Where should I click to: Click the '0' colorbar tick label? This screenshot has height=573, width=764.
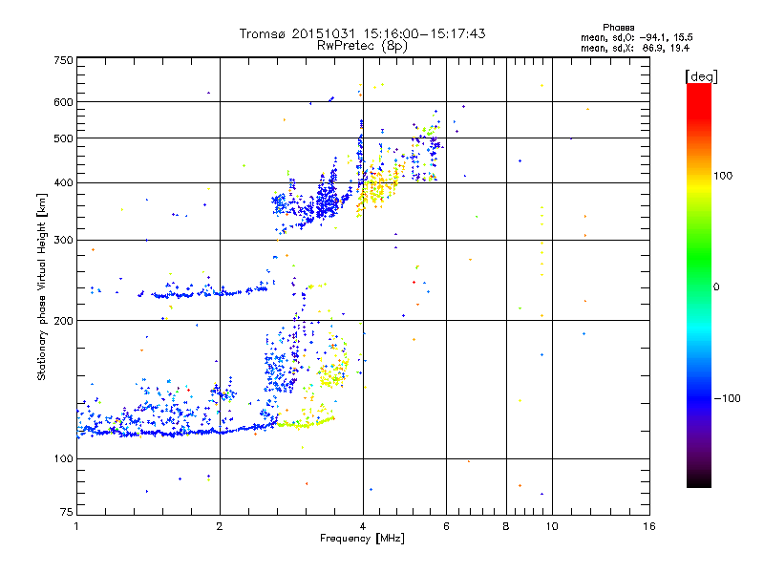pos(716,287)
